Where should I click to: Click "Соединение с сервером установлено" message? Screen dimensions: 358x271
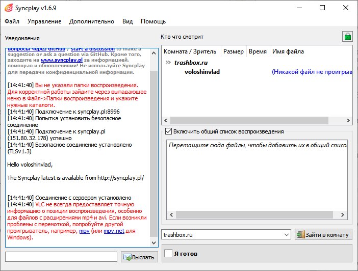[x=83, y=198]
